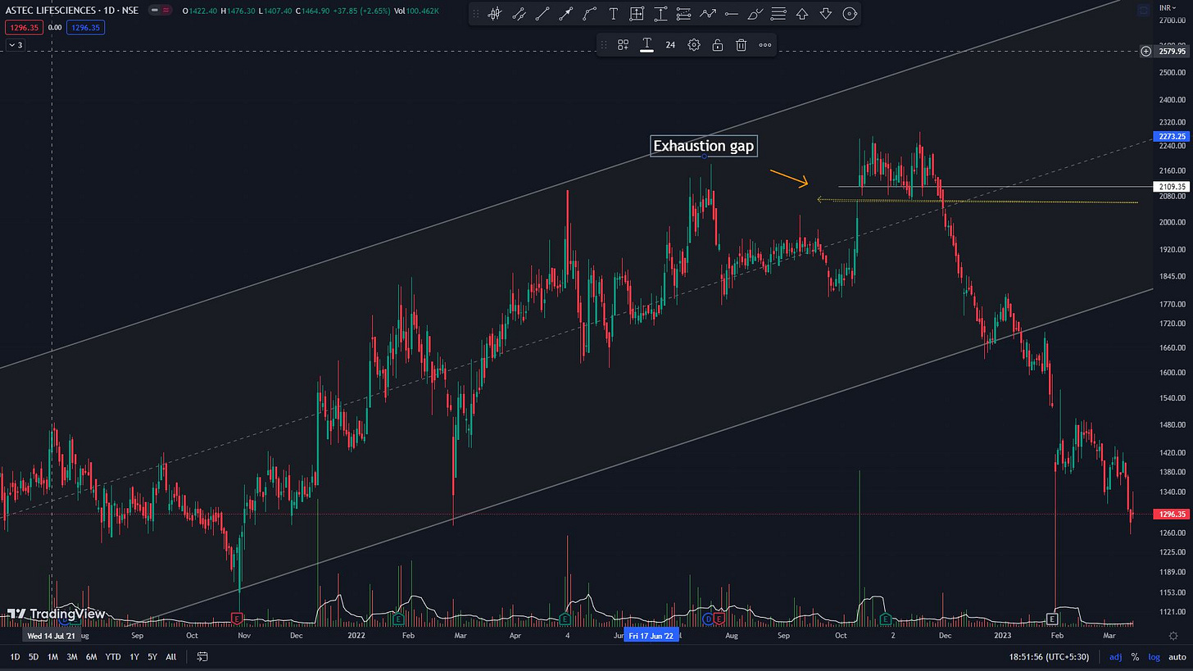Select the 1M time range
The image size is (1193, 671).
point(52,656)
